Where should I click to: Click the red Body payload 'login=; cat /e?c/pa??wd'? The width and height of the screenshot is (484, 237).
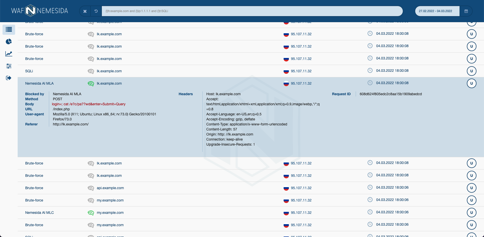(x=89, y=104)
